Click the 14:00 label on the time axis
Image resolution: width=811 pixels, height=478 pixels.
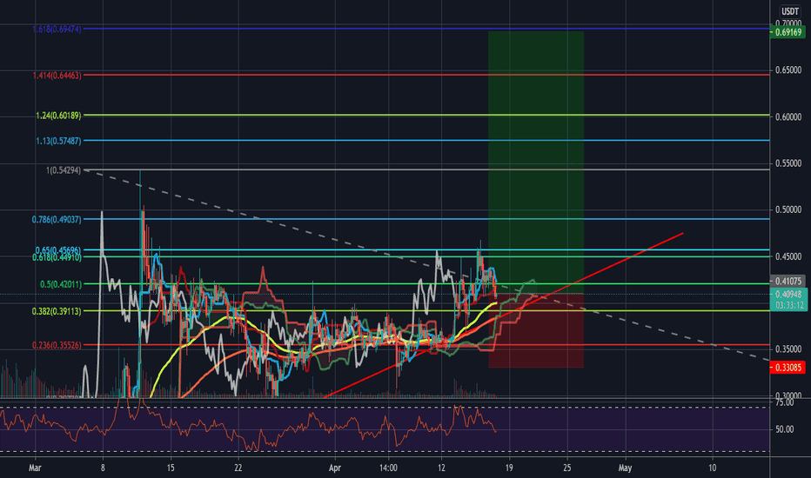388,468
